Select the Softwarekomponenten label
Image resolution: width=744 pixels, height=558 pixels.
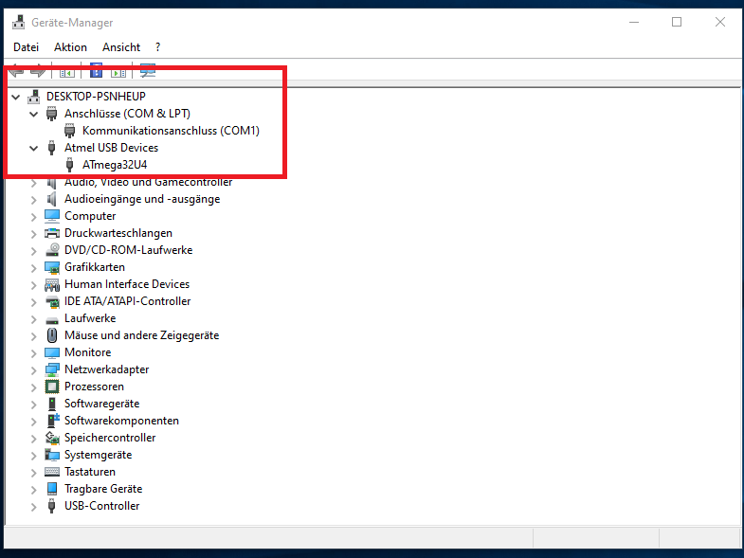(x=121, y=421)
